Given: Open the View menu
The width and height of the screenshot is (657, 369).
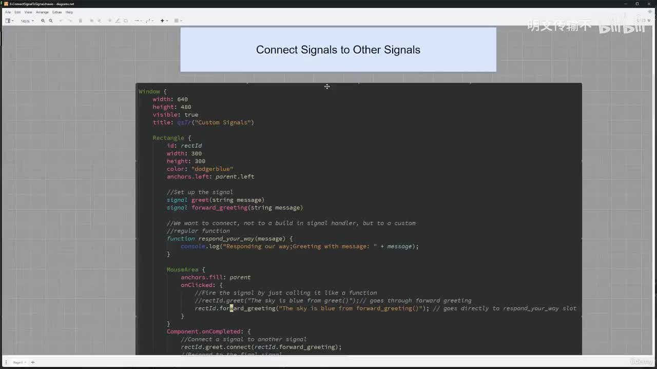Looking at the screenshot, I should (28, 12).
